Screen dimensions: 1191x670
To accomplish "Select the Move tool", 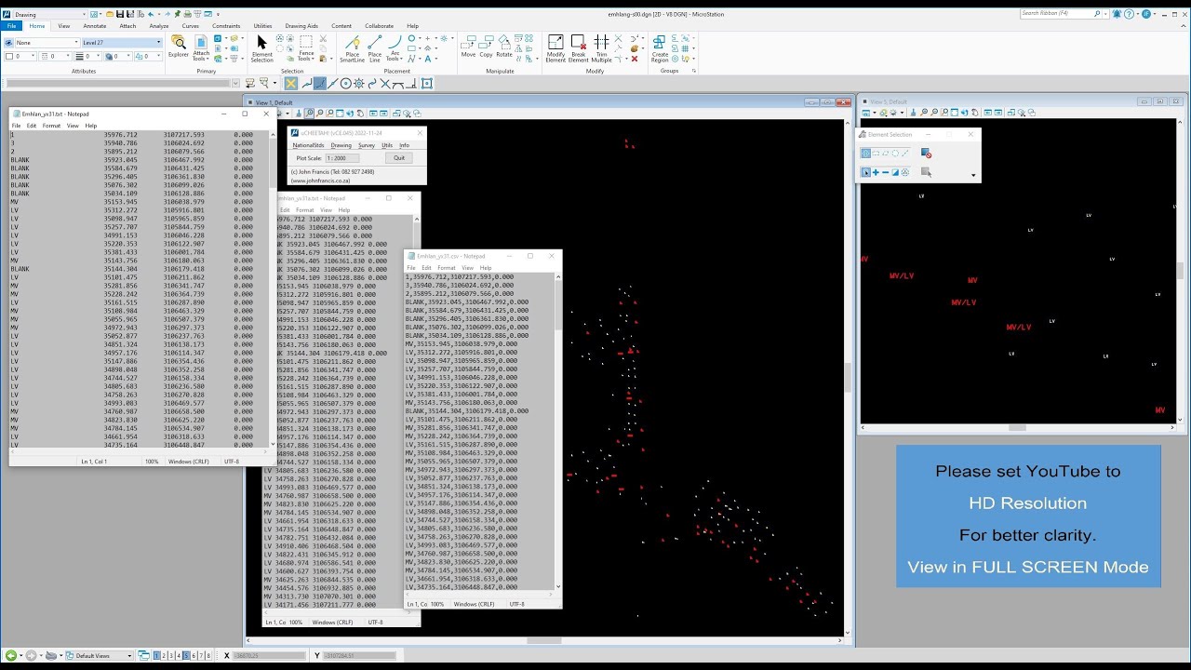I will 468,47.
